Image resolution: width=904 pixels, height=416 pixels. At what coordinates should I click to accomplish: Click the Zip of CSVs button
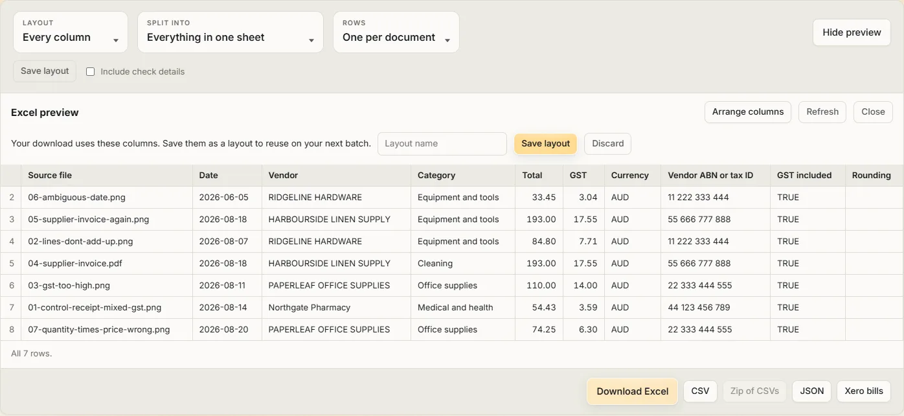click(x=754, y=391)
